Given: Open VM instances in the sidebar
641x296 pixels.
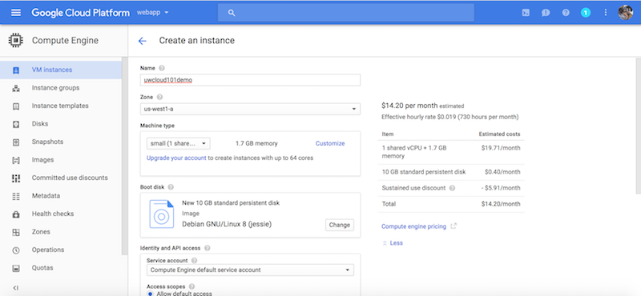Looking at the screenshot, I should tap(61, 70).
